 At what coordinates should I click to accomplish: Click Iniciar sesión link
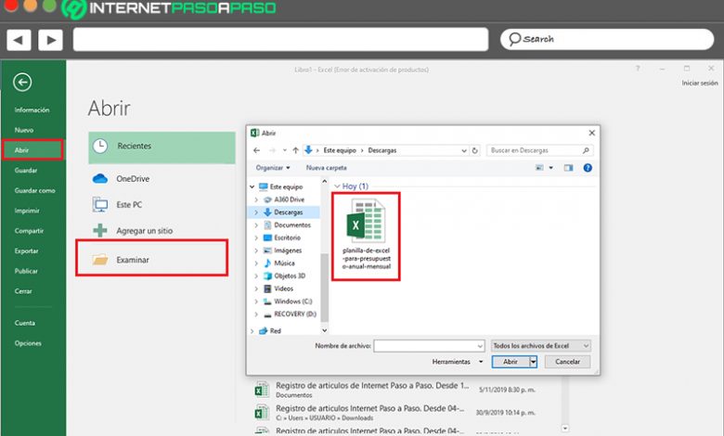point(700,83)
